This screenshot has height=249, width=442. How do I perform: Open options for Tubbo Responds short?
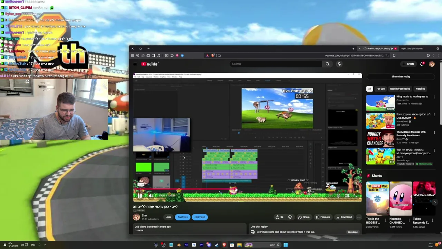(433, 220)
